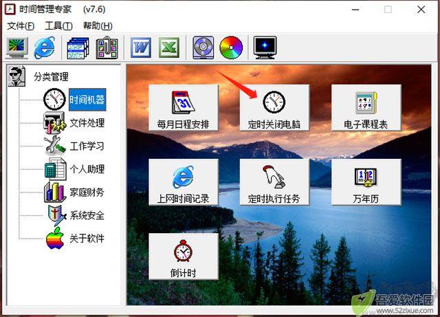Click the rainbow apple icon beside 关于软件
The width and height of the screenshot is (440, 317).
click(55, 238)
